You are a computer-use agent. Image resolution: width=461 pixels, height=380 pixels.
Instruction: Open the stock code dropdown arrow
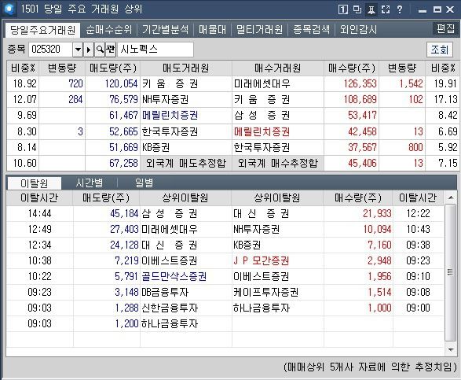click(x=78, y=50)
